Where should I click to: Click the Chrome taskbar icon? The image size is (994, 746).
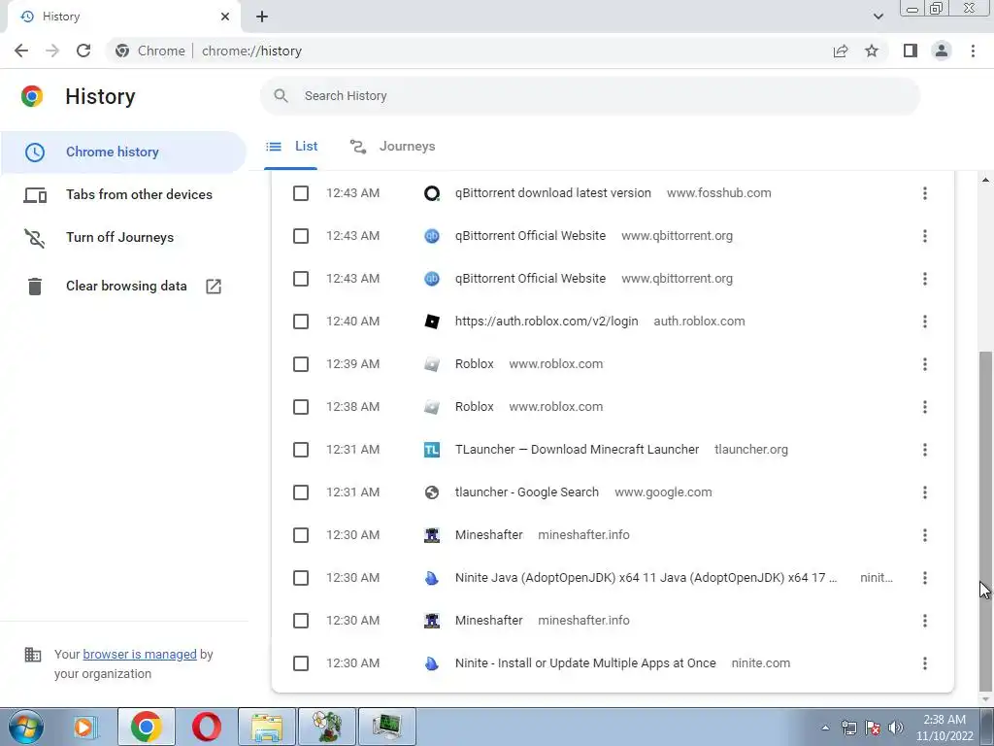pyautogui.click(x=147, y=727)
